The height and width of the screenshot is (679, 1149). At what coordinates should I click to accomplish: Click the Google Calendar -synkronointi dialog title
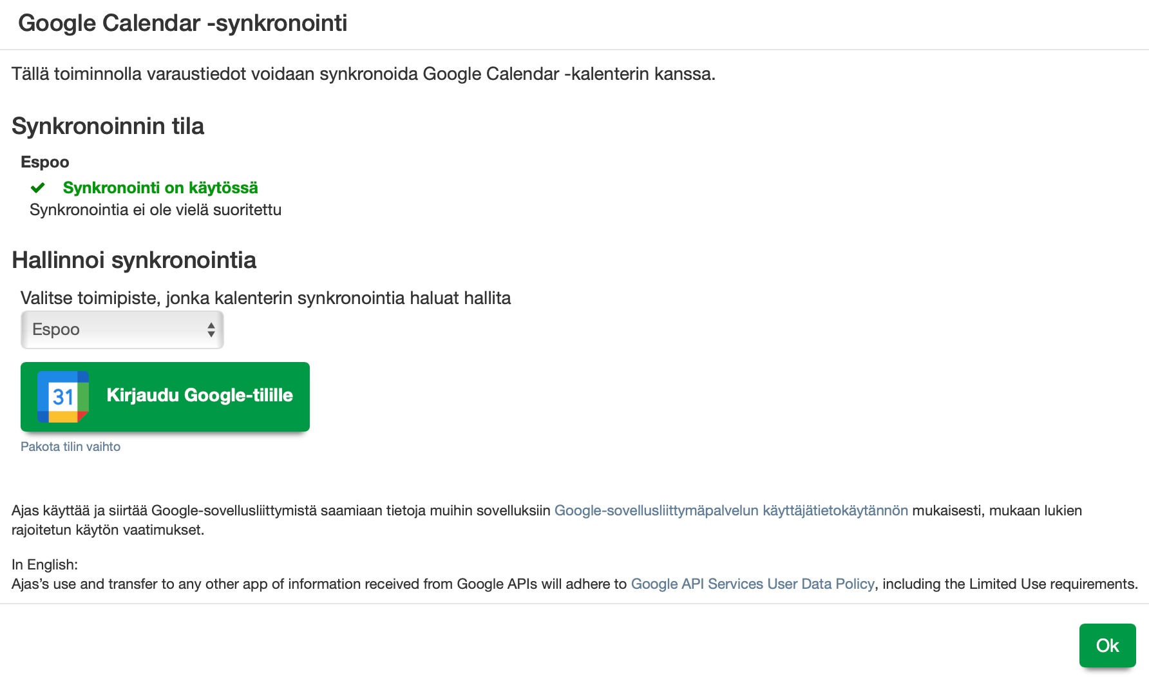(183, 23)
